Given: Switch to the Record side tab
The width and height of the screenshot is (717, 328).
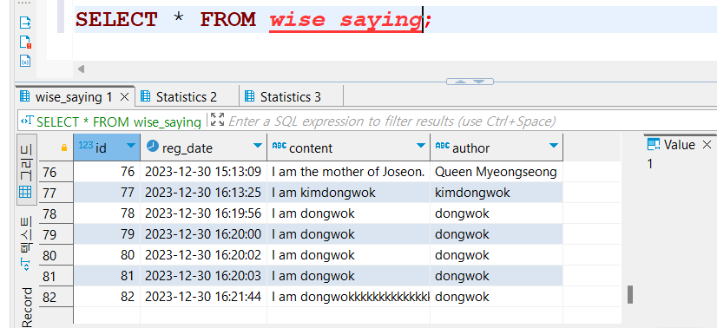Looking at the screenshot, I should 27,306.
